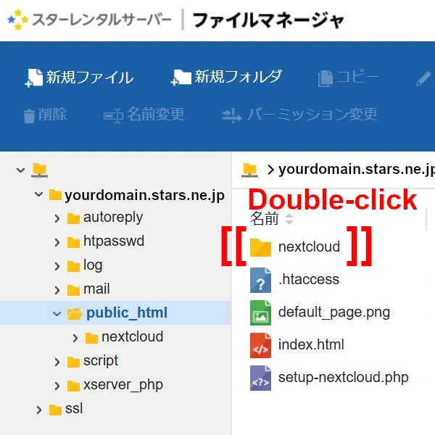The height and width of the screenshot is (435, 435).
Task: Open yourdomain.stars.ne.jp in breadcrumb path
Action: click(357, 169)
